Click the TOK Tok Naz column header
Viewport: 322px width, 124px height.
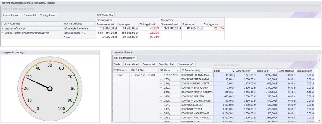144,70
